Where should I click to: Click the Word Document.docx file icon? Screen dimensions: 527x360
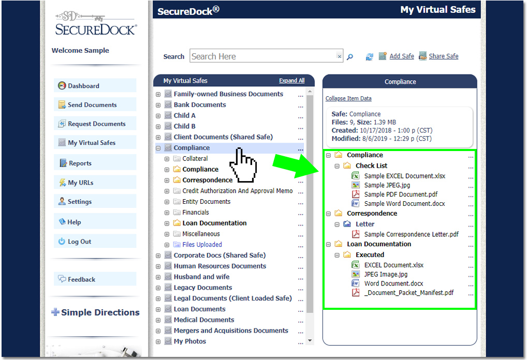[x=356, y=283]
